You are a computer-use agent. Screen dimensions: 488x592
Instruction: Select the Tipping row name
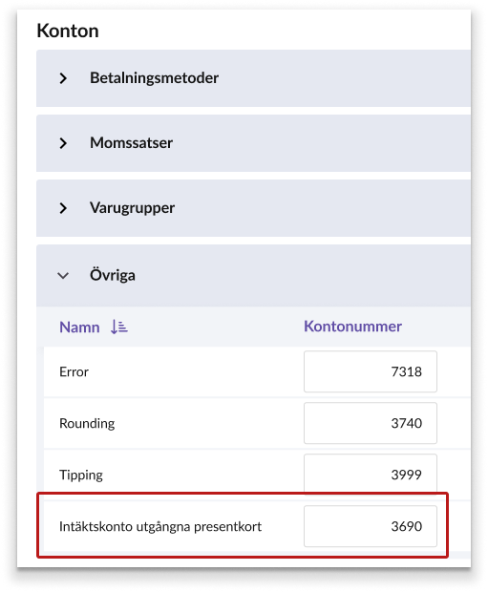(x=81, y=475)
